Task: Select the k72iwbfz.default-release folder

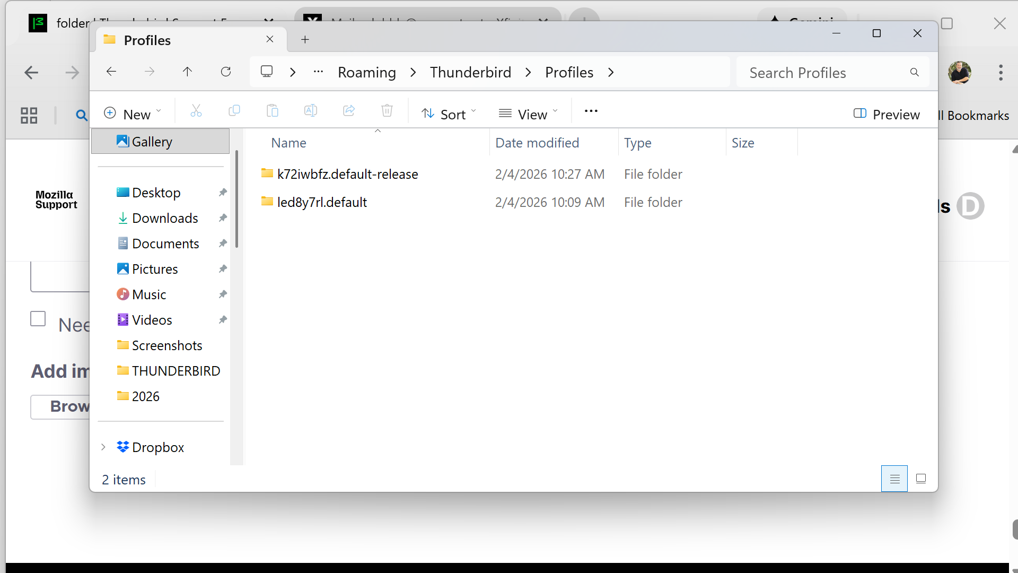Action: 347,174
